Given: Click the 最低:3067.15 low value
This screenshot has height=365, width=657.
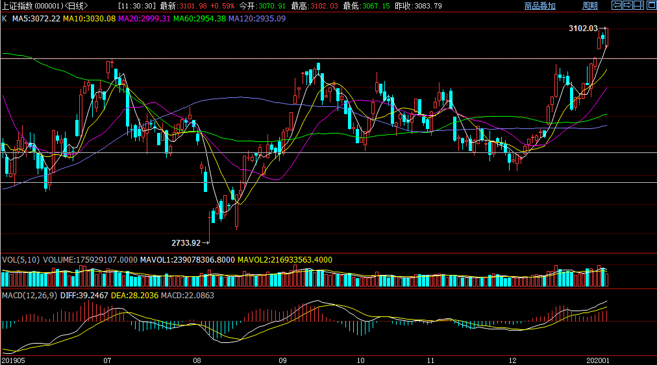Looking at the screenshot, I should [x=366, y=6].
